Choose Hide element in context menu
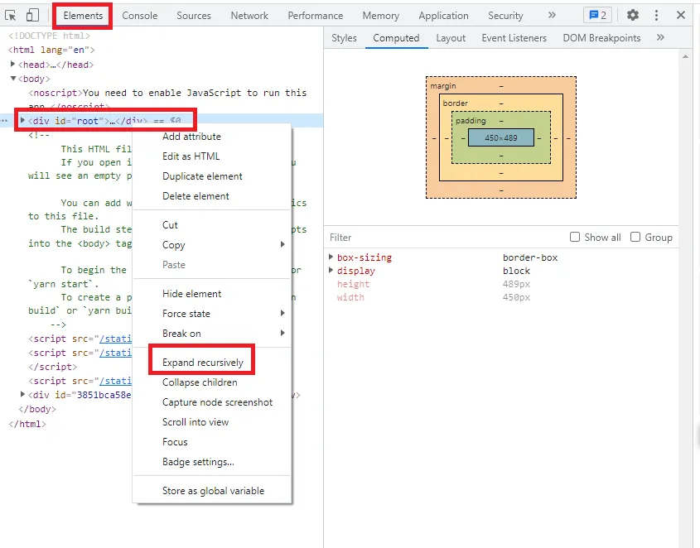 212,294
